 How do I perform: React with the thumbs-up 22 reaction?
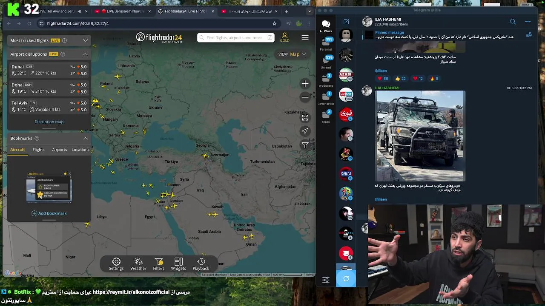[x=401, y=79]
